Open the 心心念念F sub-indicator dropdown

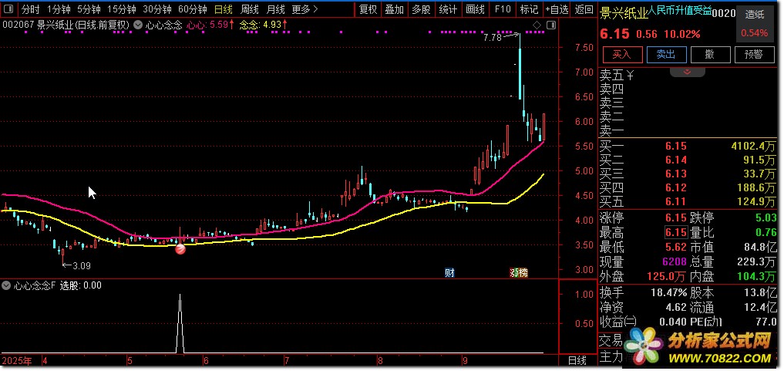point(8,285)
